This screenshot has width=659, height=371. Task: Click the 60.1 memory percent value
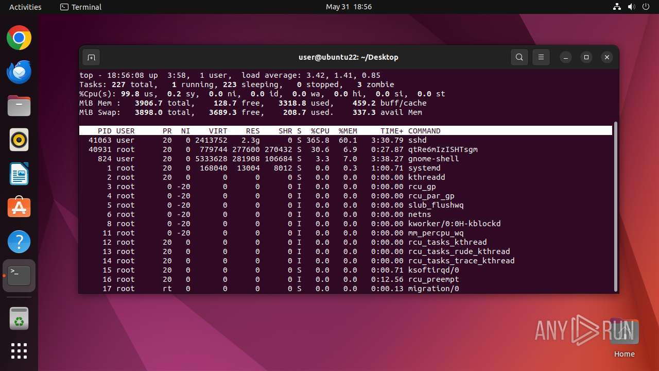click(348, 140)
